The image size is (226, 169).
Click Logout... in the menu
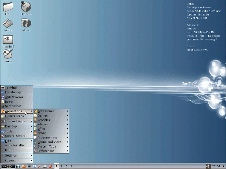pos(15,161)
